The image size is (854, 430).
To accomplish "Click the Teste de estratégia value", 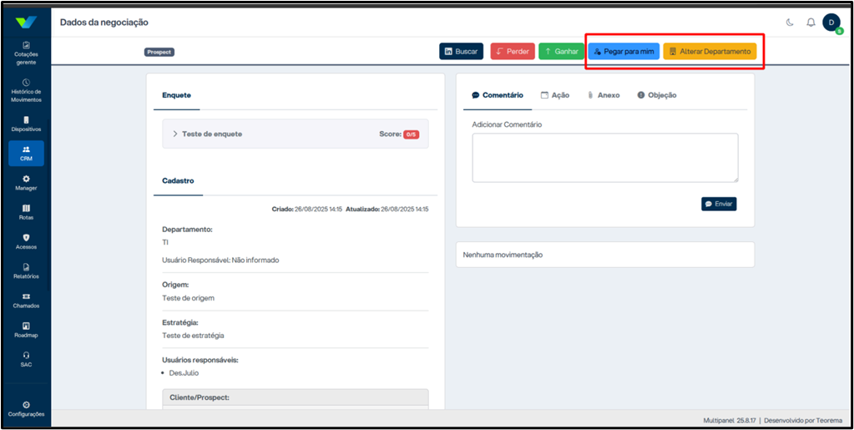I will coord(194,336).
